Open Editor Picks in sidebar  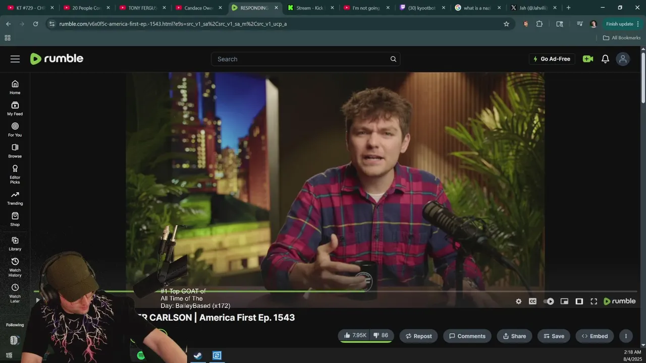(15, 174)
